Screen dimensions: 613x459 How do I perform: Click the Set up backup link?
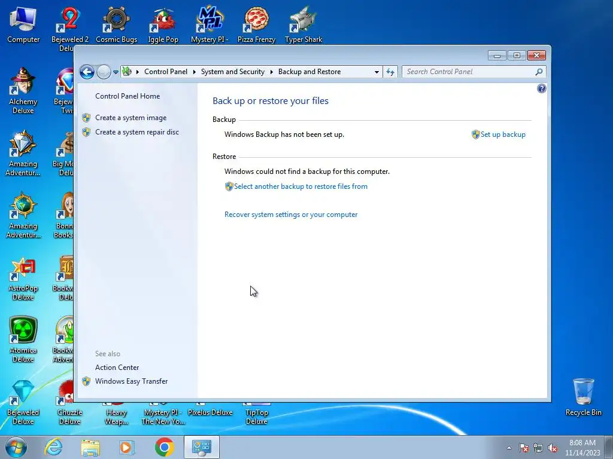[x=503, y=134]
